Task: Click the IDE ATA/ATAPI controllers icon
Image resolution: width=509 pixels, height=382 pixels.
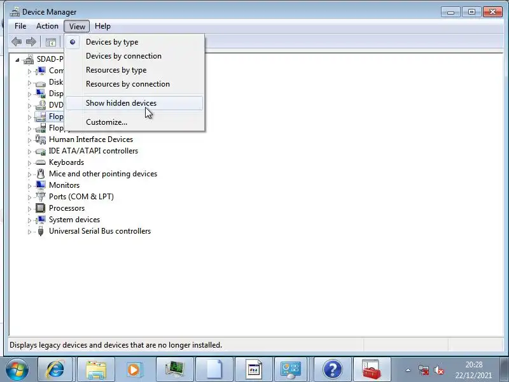Action: pos(41,151)
